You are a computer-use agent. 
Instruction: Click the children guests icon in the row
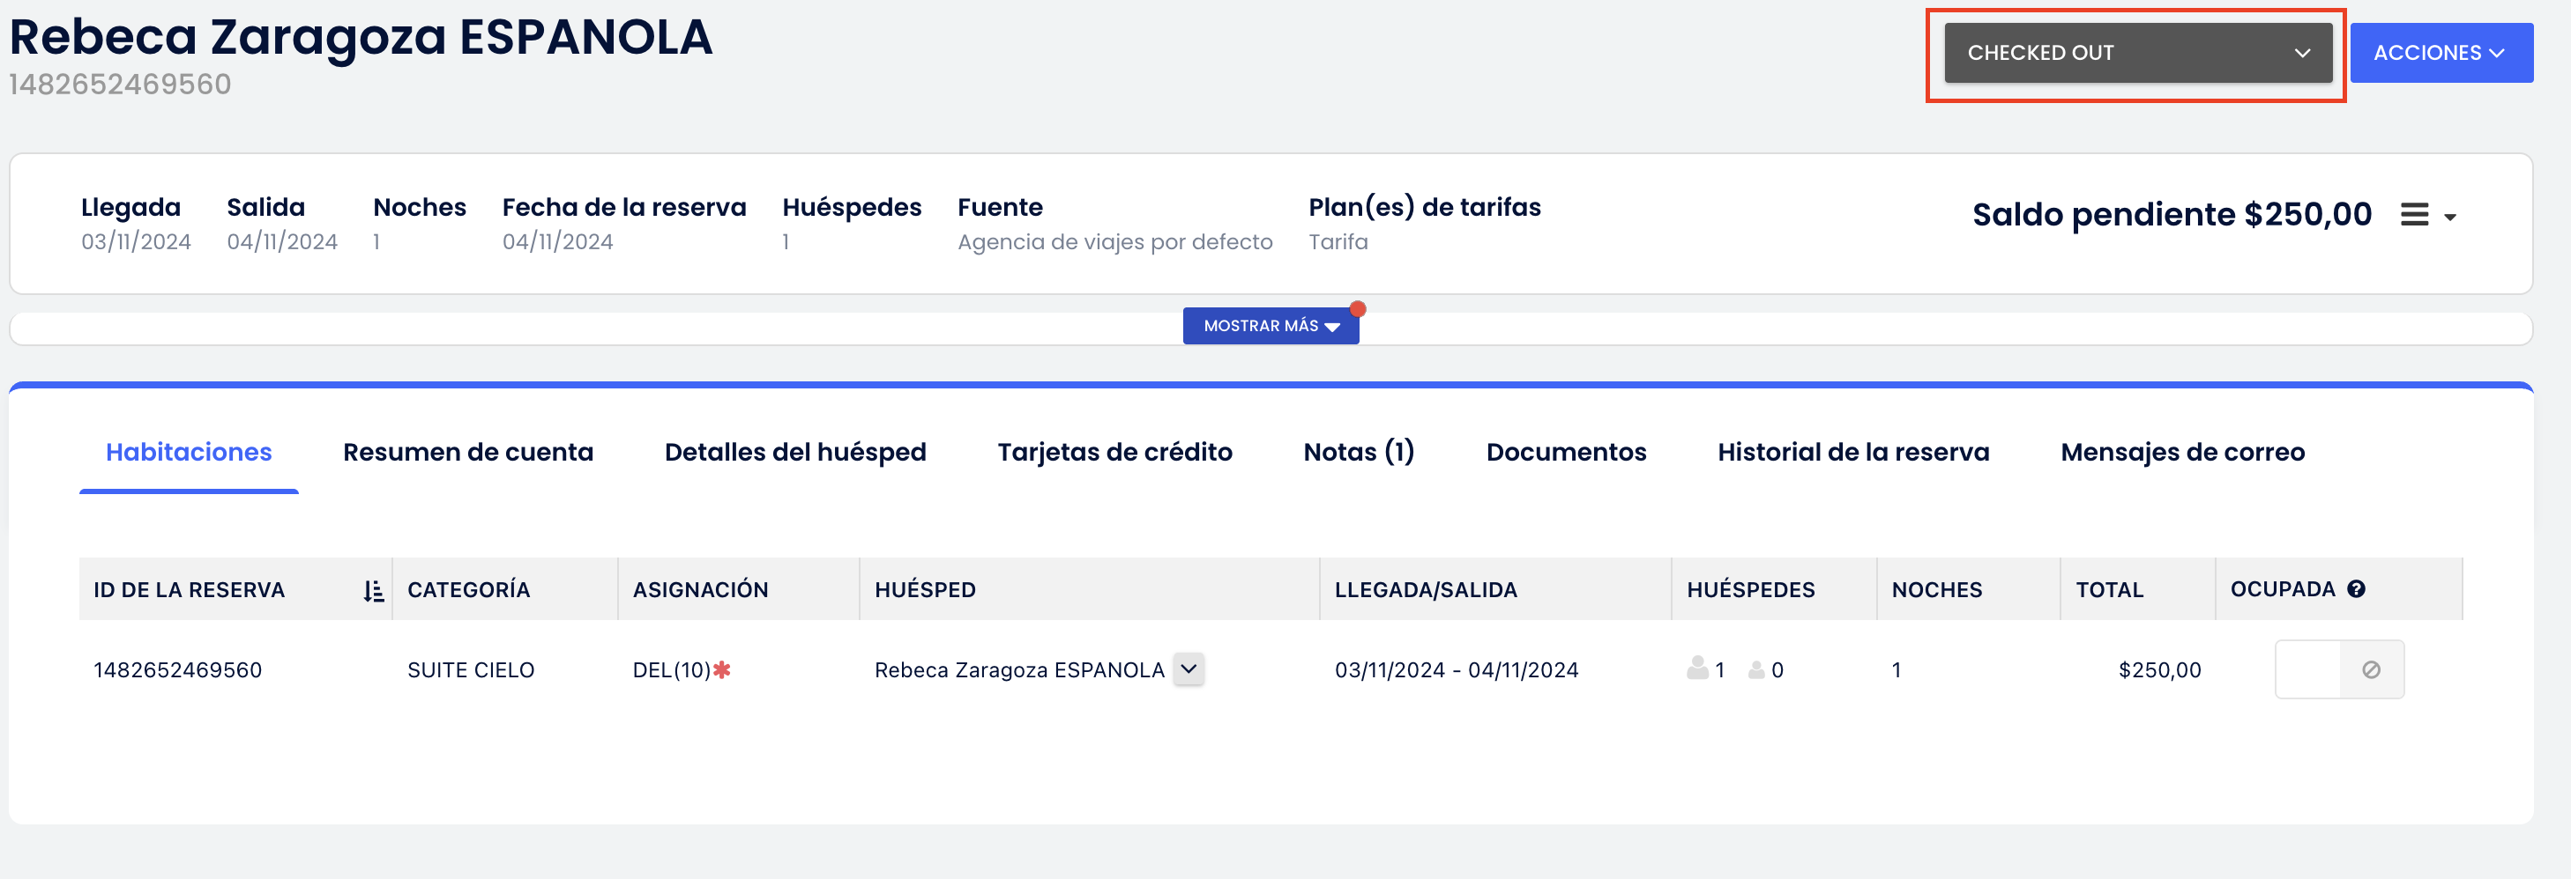1756,671
